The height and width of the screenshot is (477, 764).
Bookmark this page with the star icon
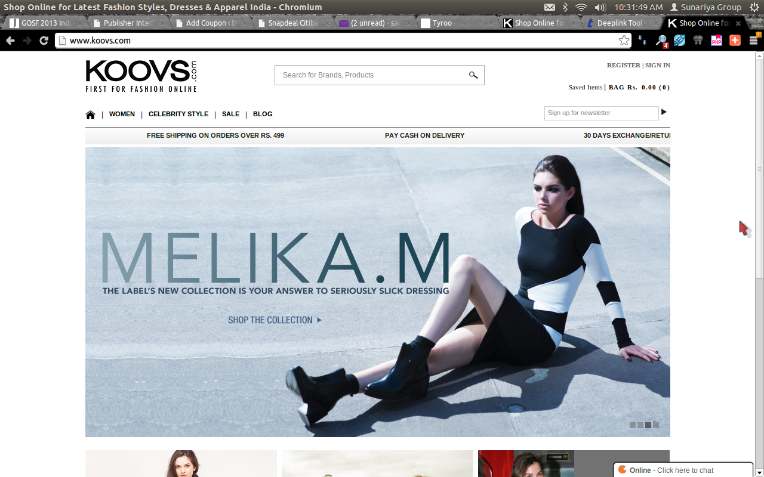click(x=624, y=41)
